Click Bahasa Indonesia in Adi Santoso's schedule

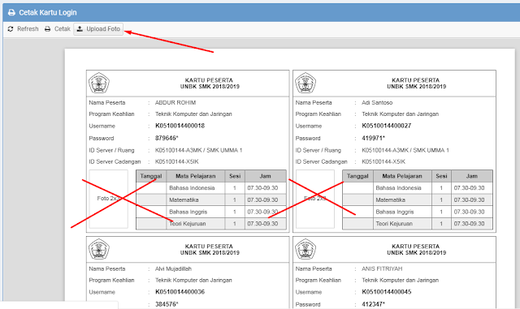[398, 188]
